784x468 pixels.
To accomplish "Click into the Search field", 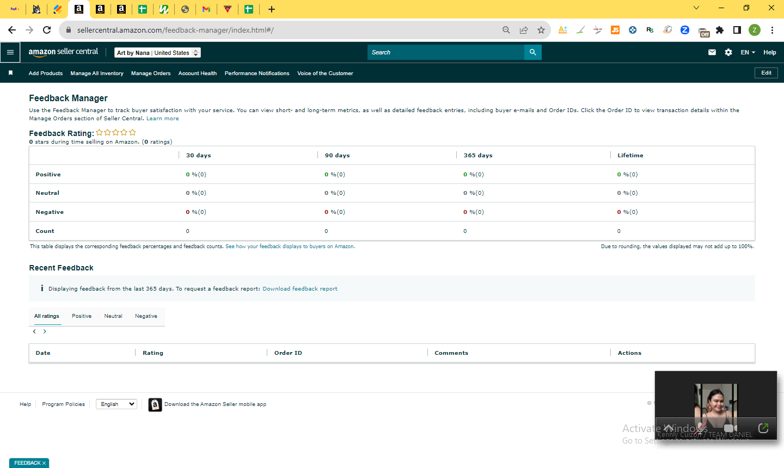I will (x=446, y=52).
